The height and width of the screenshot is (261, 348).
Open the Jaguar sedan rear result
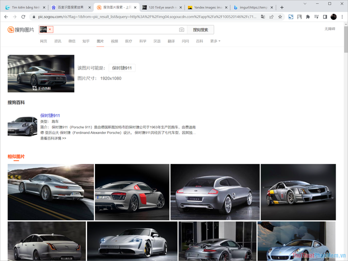coord(47,241)
